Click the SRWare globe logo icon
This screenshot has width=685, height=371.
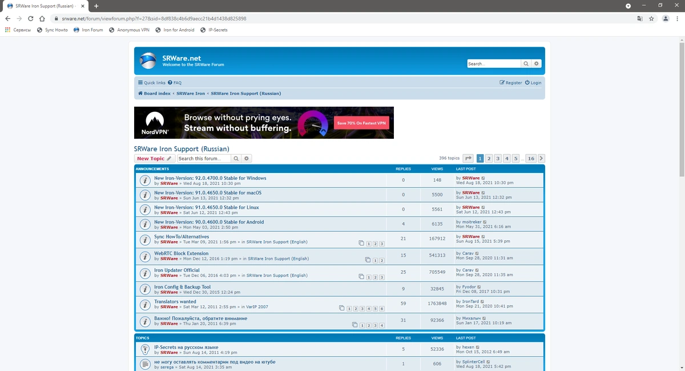(x=148, y=61)
